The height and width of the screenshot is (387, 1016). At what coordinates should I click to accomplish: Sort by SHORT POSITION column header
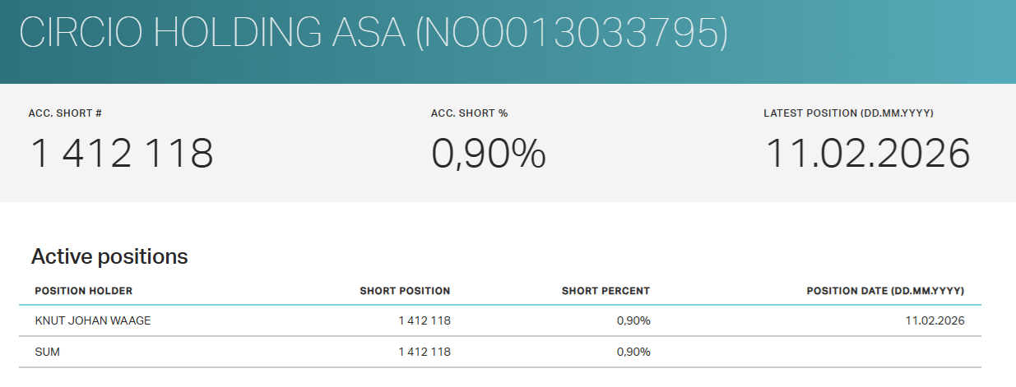coord(405,291)
